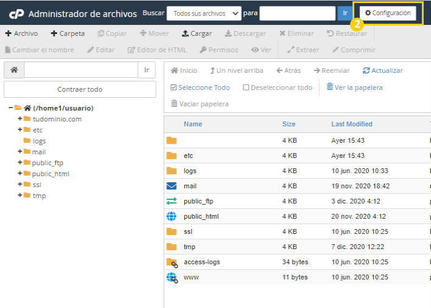Check Seleccione Todo checkbox

173,87
